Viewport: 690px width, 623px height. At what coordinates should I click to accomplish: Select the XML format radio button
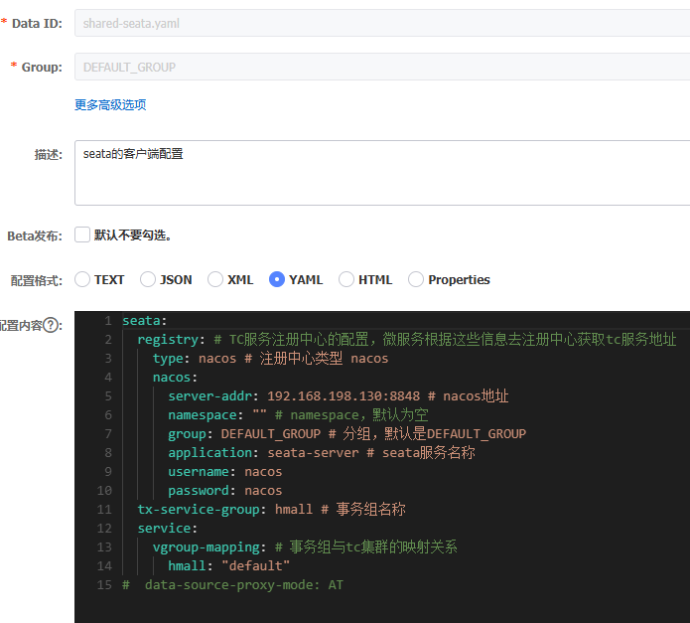click(x=215, y=279)
